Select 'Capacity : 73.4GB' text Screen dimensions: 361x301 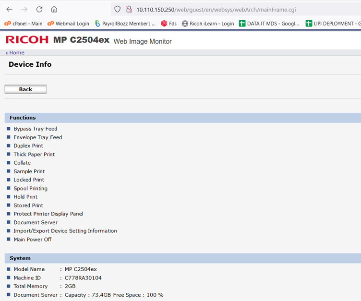click(x=88, y=295)
